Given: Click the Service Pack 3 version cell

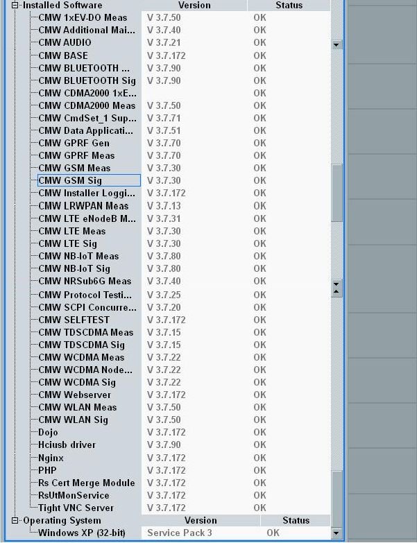Looking at the screenshot, I should tap(180, 533).
